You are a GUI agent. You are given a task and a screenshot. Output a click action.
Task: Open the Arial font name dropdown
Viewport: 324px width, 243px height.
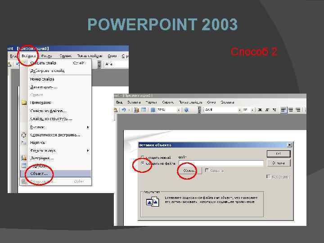[x=240, y=110]
